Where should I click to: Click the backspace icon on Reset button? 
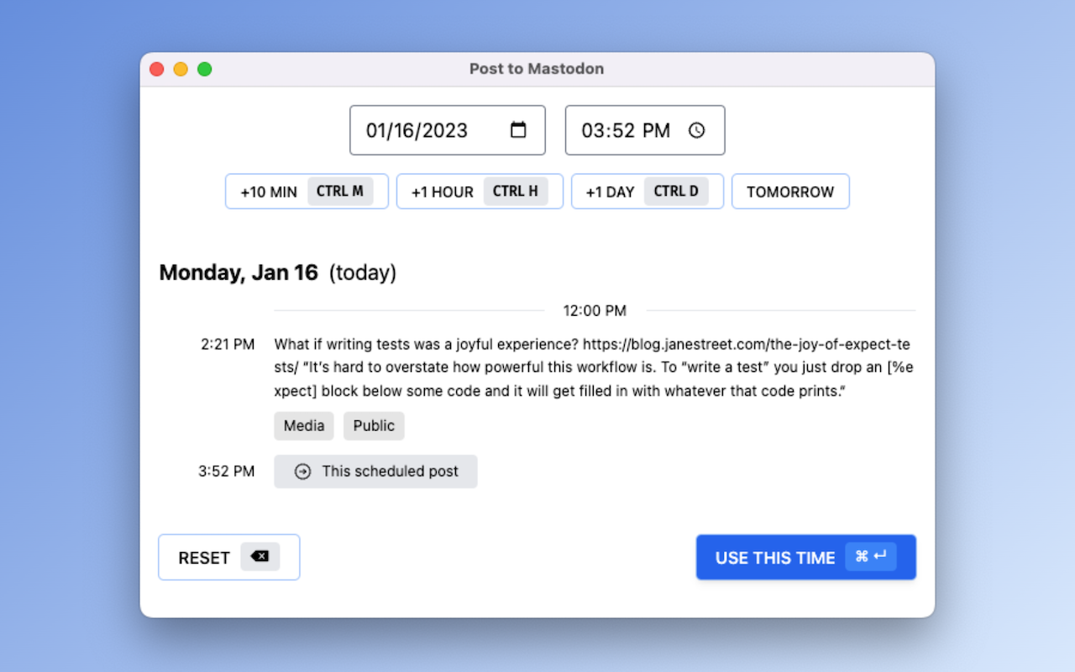tap(260, 556)
